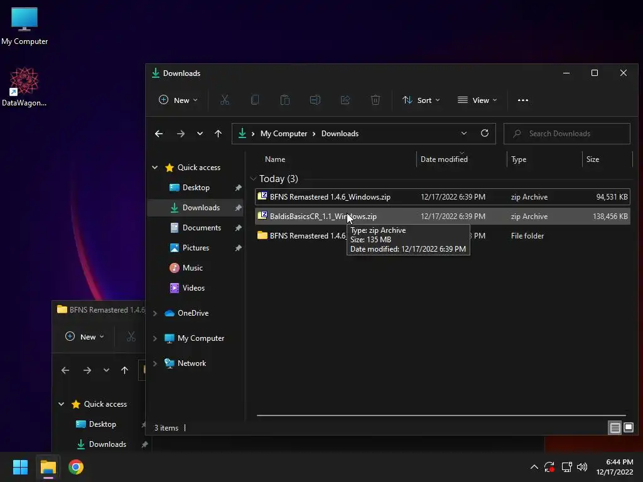Click the Search Downloads field
The height and width of the screenshot is (482, 643).
coord(567,134)
